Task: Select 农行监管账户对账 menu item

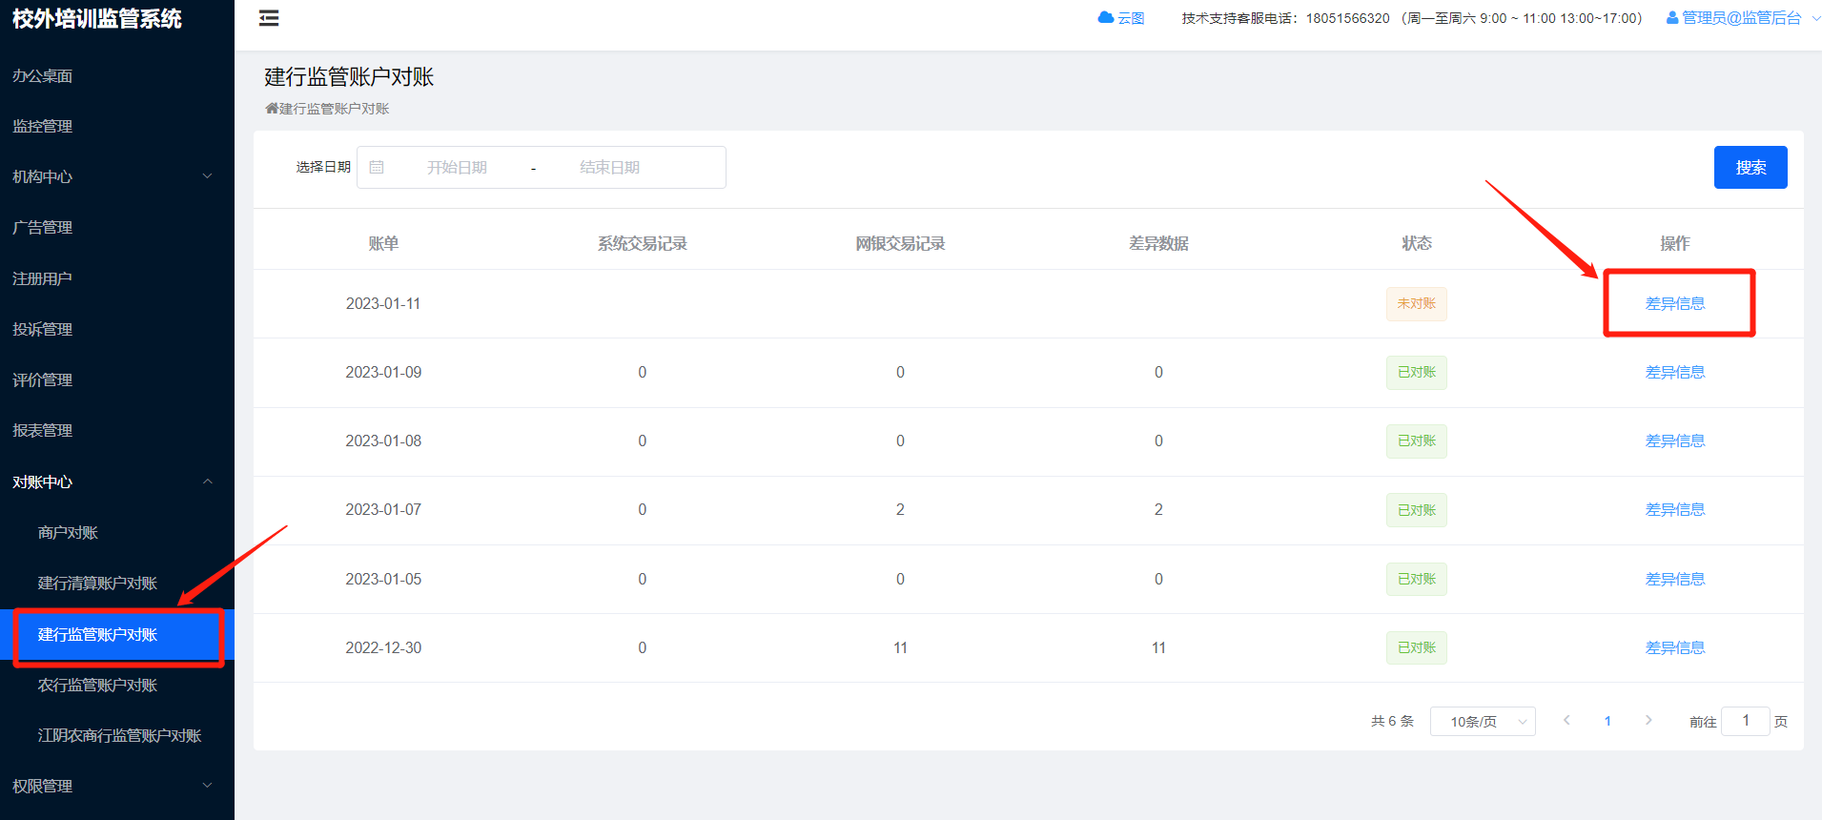Action: click(x=97, y=685)
